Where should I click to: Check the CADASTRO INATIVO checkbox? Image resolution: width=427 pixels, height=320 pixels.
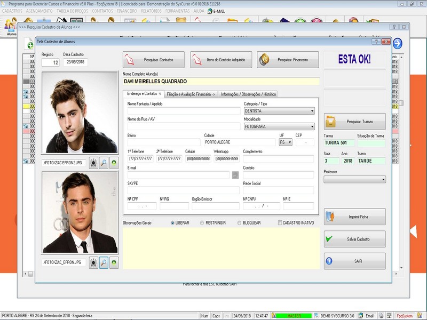tap(280, 223)
